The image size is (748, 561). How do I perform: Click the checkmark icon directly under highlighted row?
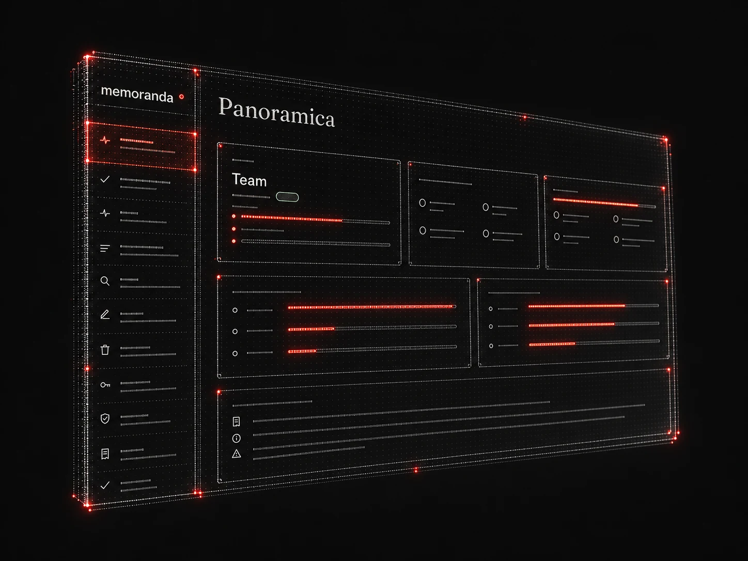pyautogui.click(x=105, y=179)
